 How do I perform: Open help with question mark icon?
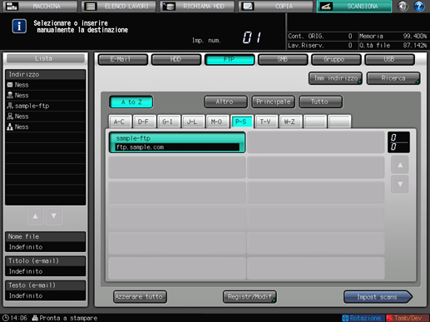click(419, 6)
